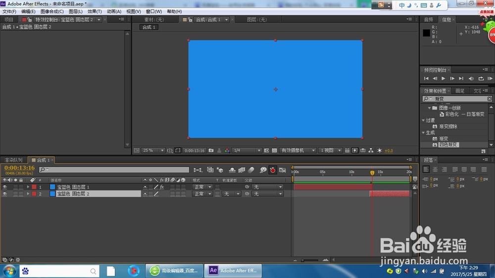
Task: Click the live update icon in timeline
Action: (210, 170)
